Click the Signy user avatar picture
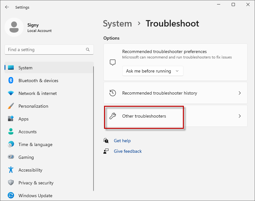 tap(14, 27)
